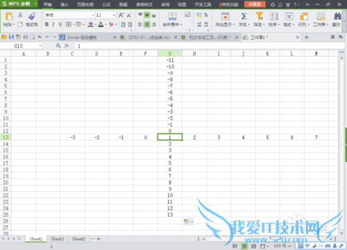Click the Open folder icon
This screenshot has height=250, width=347.
(4, 37)
